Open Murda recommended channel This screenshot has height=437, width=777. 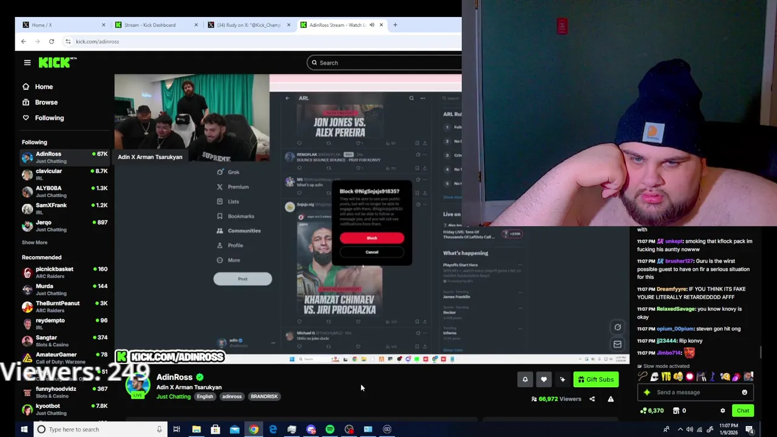pos(64,290)
